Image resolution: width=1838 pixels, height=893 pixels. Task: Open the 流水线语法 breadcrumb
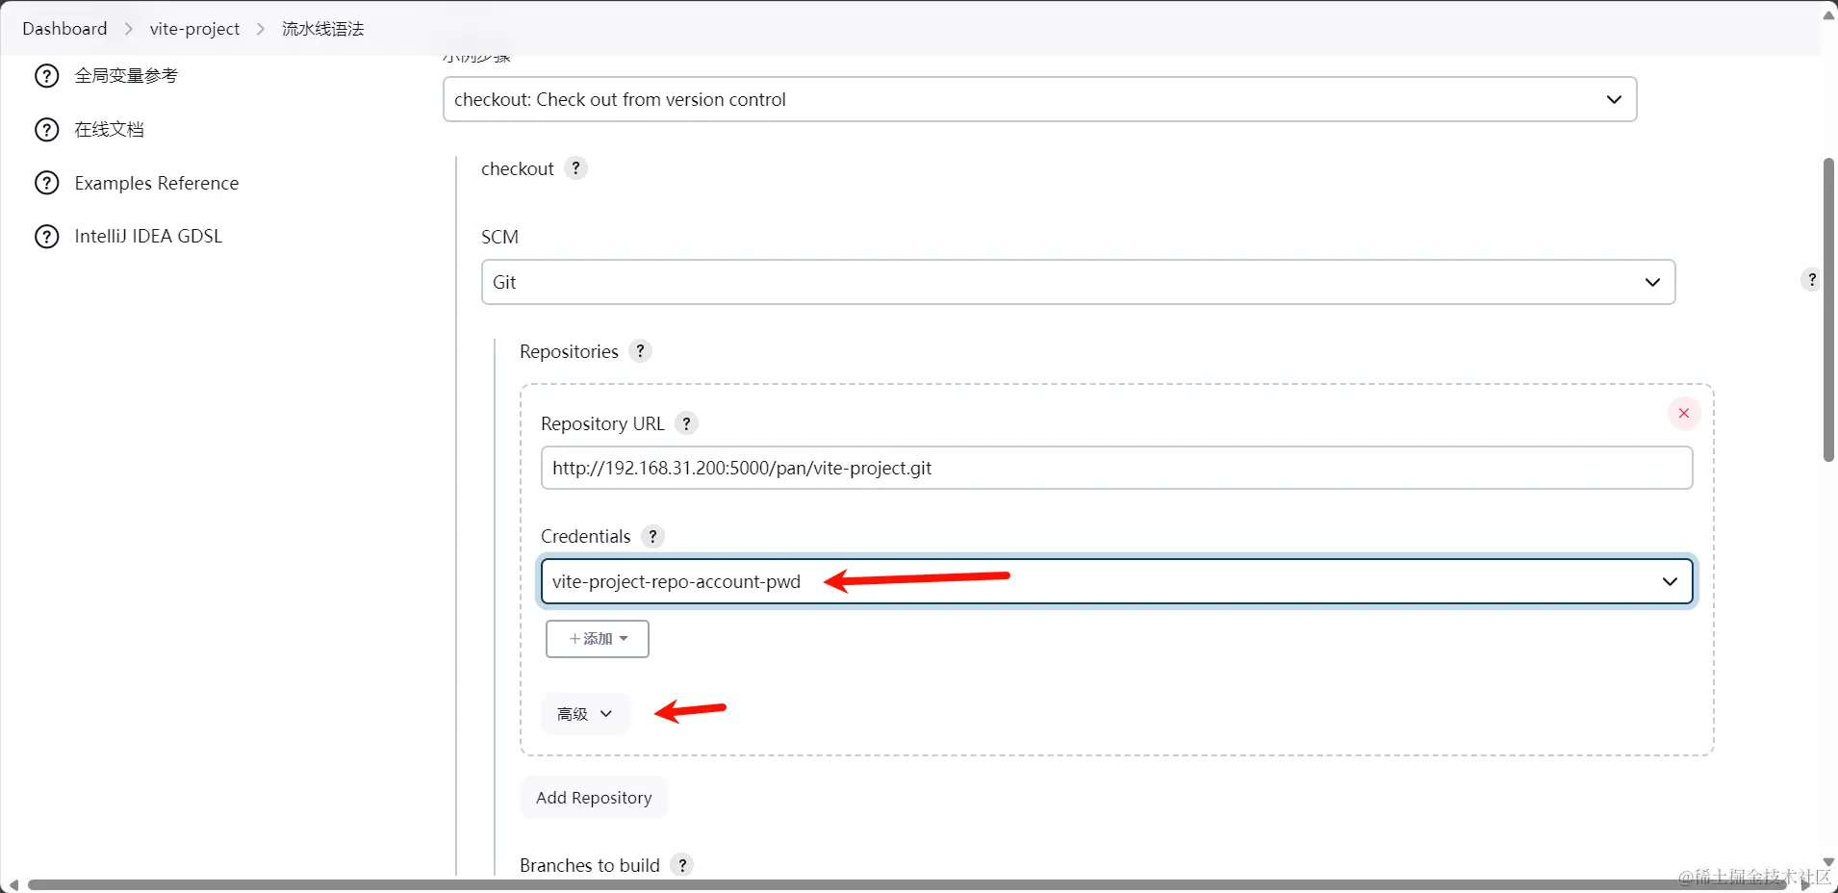(322, 29)
